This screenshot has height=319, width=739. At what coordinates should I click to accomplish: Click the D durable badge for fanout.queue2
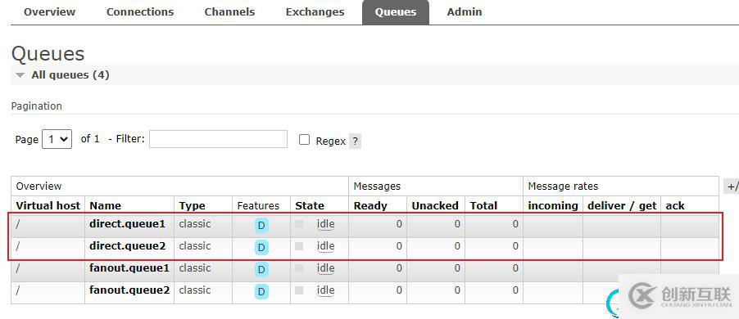(261, 292)
